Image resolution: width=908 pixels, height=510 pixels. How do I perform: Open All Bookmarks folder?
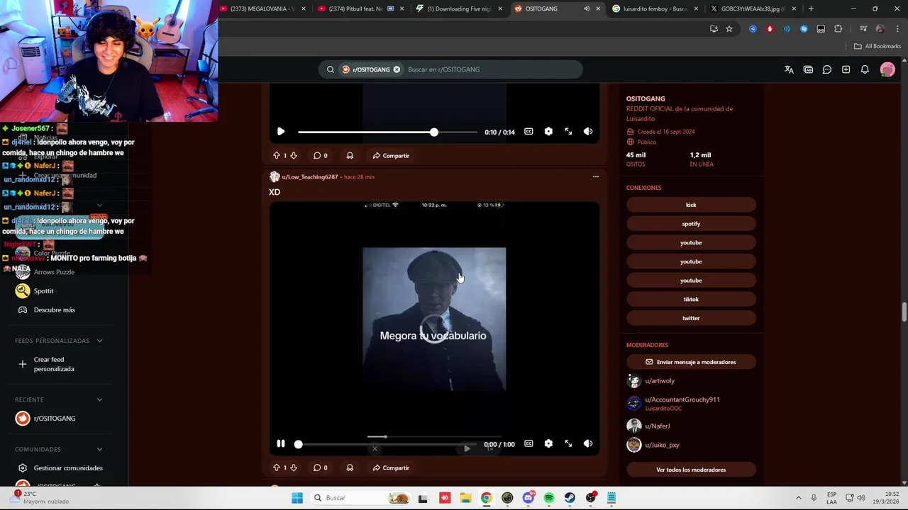877,46
